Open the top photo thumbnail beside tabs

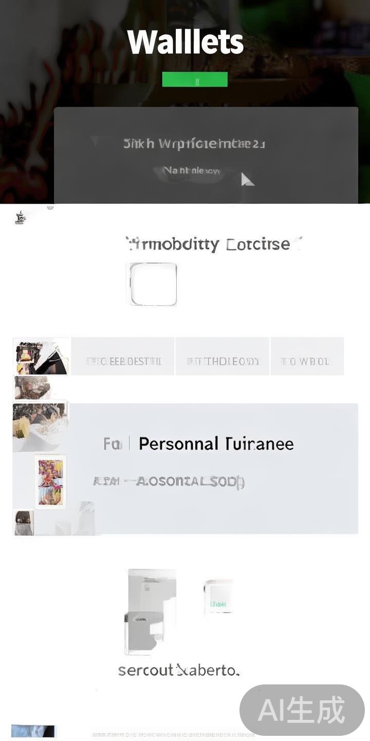41,356
